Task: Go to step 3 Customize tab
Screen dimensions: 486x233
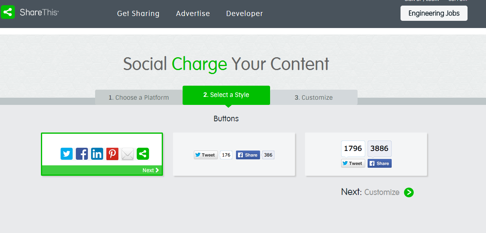Action: tap(313, 97)
